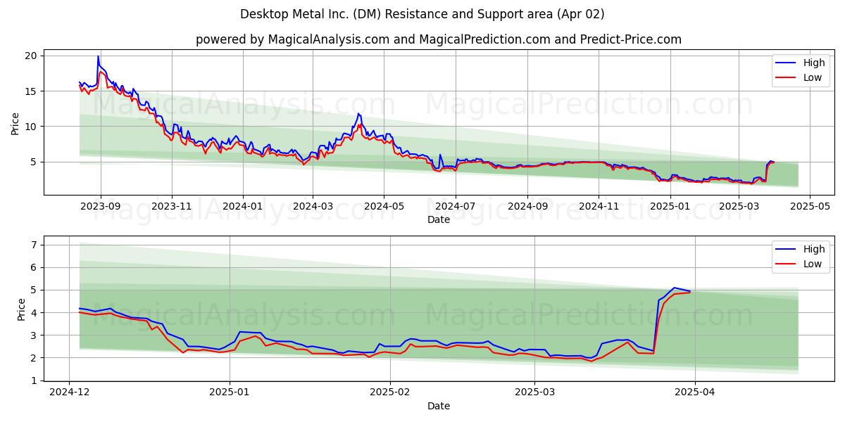Click the price tick '10' on the top chart
The width and height of the screenshot is (845, 422).
[32, 127]
